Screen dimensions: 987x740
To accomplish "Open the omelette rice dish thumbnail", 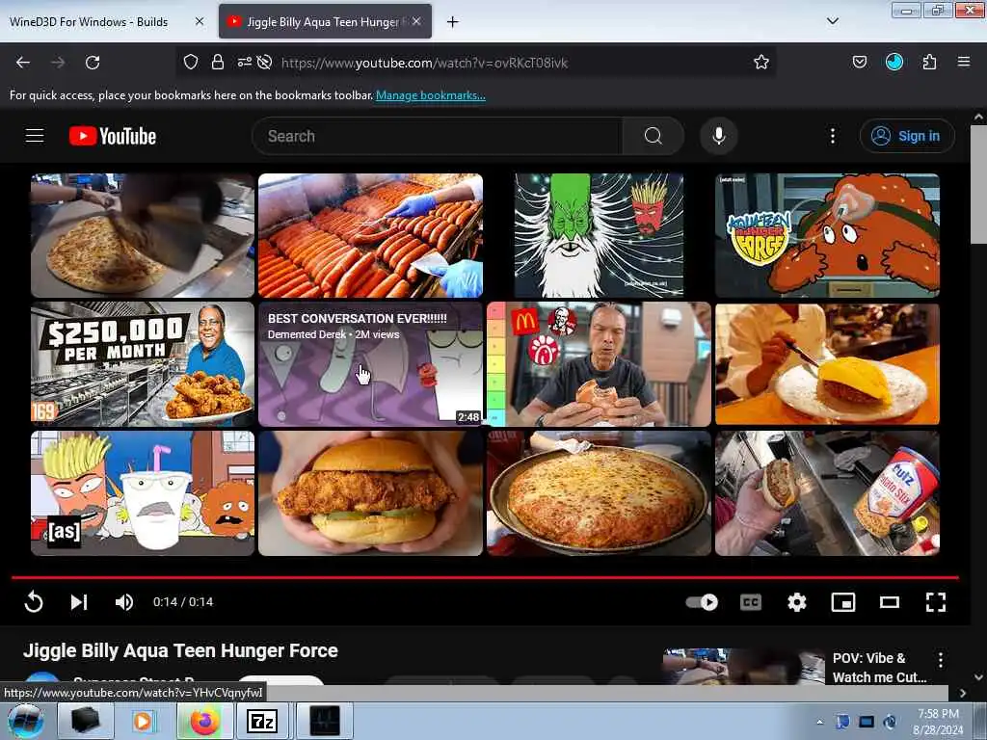I will 827,363.
